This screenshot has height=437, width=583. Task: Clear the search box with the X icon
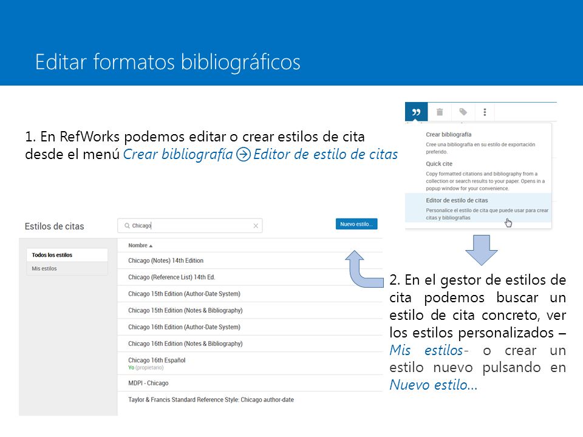point(256,226)
